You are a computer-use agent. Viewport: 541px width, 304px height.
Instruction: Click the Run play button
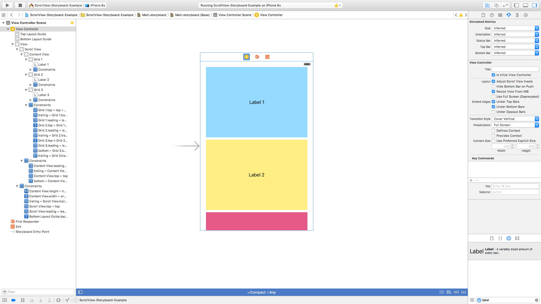coord(8,5)
